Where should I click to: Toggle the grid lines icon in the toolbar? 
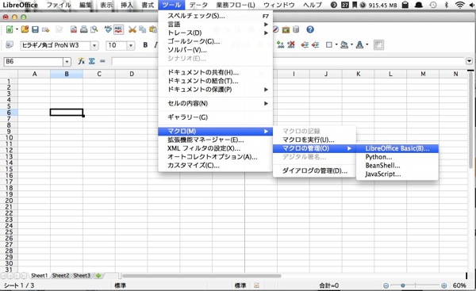click(378, 45)
